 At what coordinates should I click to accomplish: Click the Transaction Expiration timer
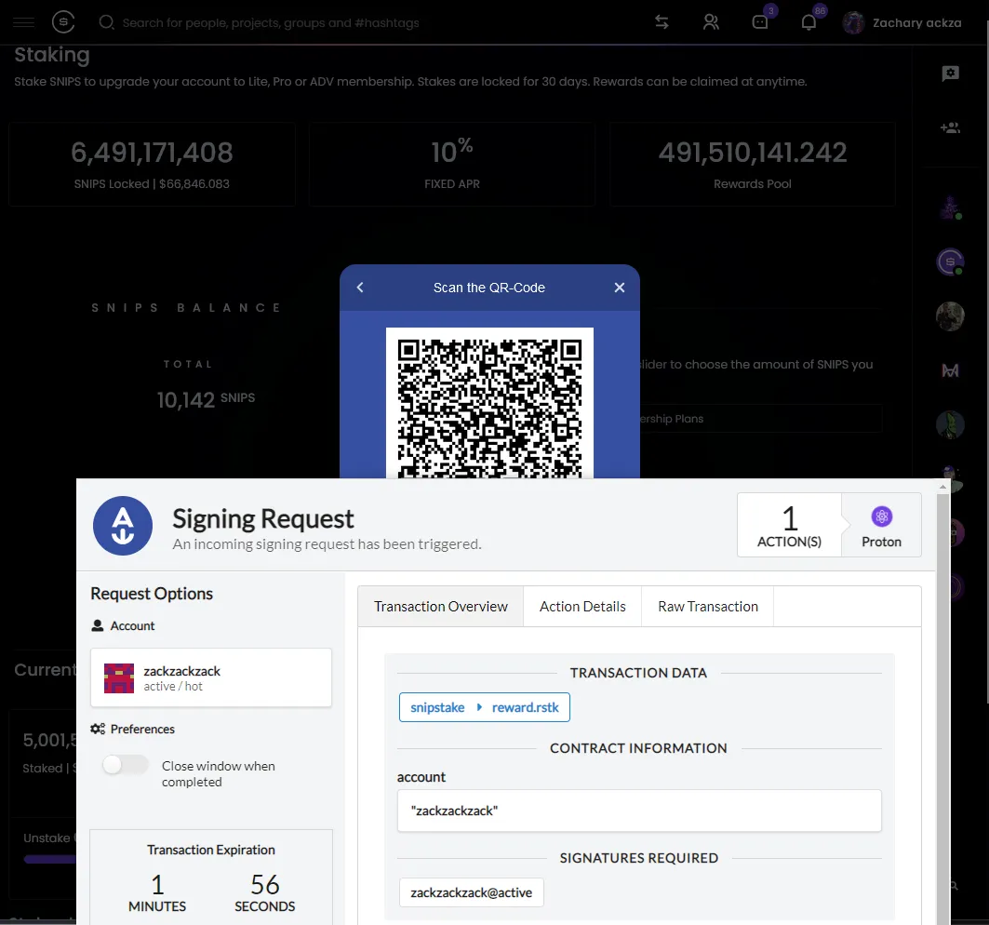[211, 878]
